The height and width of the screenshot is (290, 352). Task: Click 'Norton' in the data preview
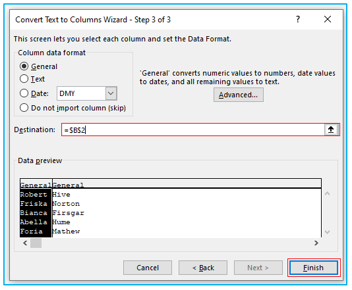click(x=66, y=204)
